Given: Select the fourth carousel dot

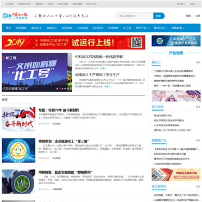Looking at the screenshot, I should point(65,89).
